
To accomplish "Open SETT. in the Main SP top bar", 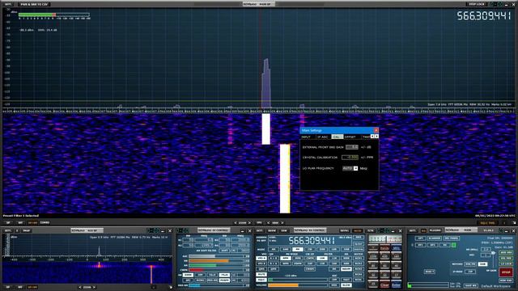I will point(8,4).
